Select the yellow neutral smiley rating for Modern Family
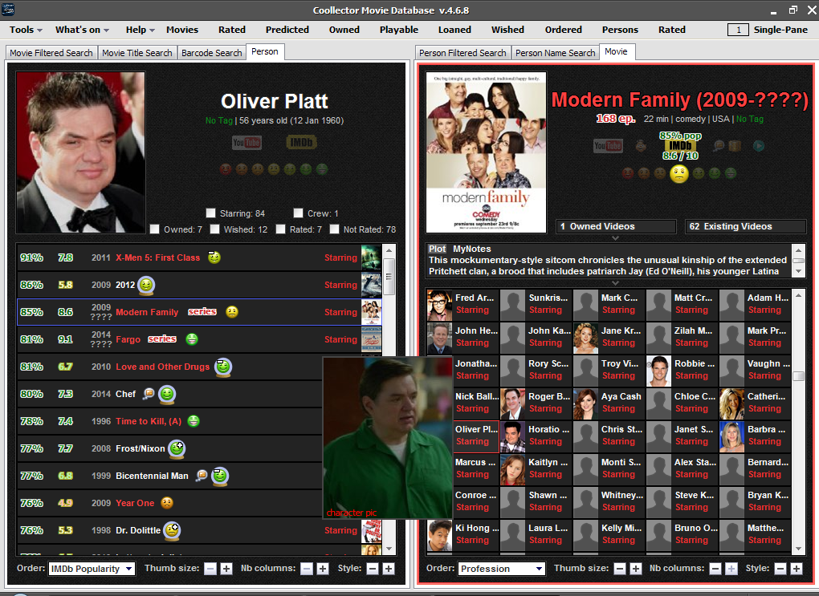Viewport: 819px width, 596px height. (679, 174)
